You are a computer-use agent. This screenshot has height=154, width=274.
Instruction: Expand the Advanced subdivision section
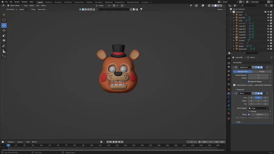240,89
